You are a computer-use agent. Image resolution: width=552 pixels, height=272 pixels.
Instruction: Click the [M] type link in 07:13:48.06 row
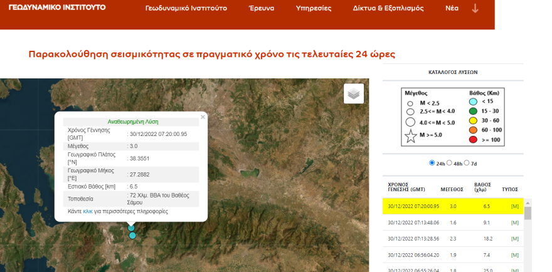coord(515,222)
